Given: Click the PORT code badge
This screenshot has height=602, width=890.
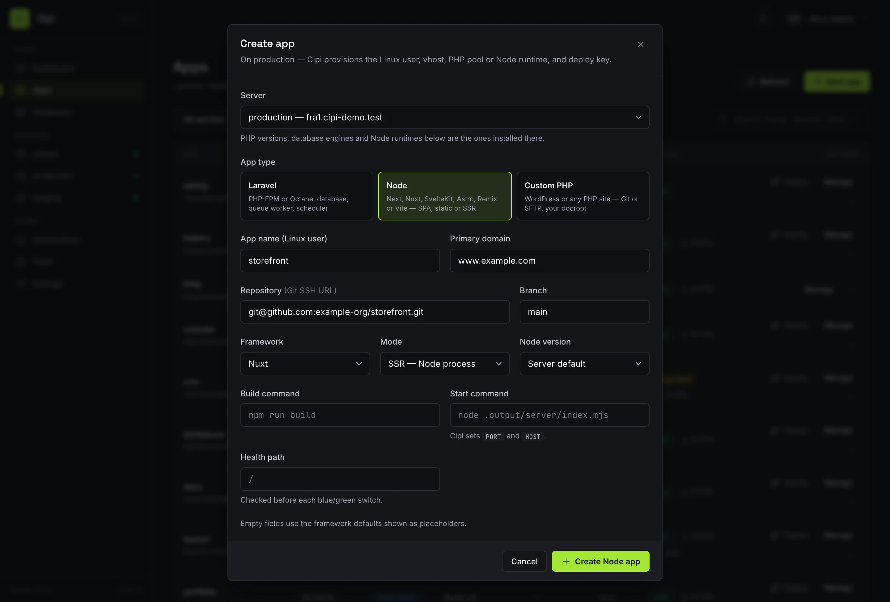Looking at the screenshot, I should point(493,437).
